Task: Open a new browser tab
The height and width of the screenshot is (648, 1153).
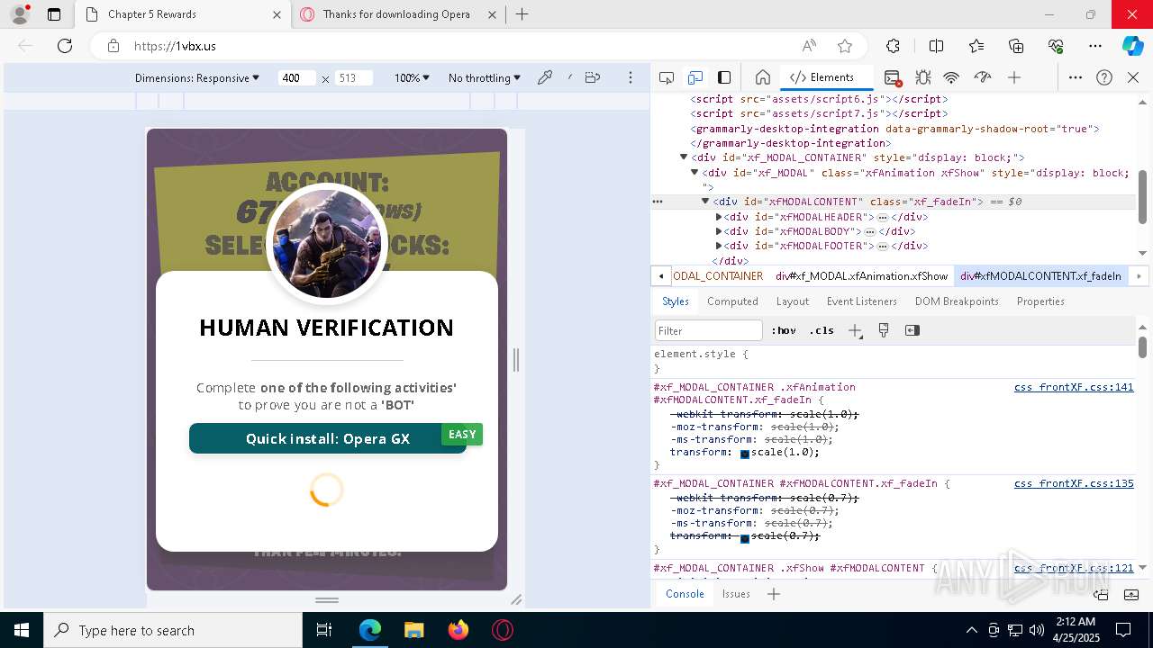Action: (x=522, y=14)
